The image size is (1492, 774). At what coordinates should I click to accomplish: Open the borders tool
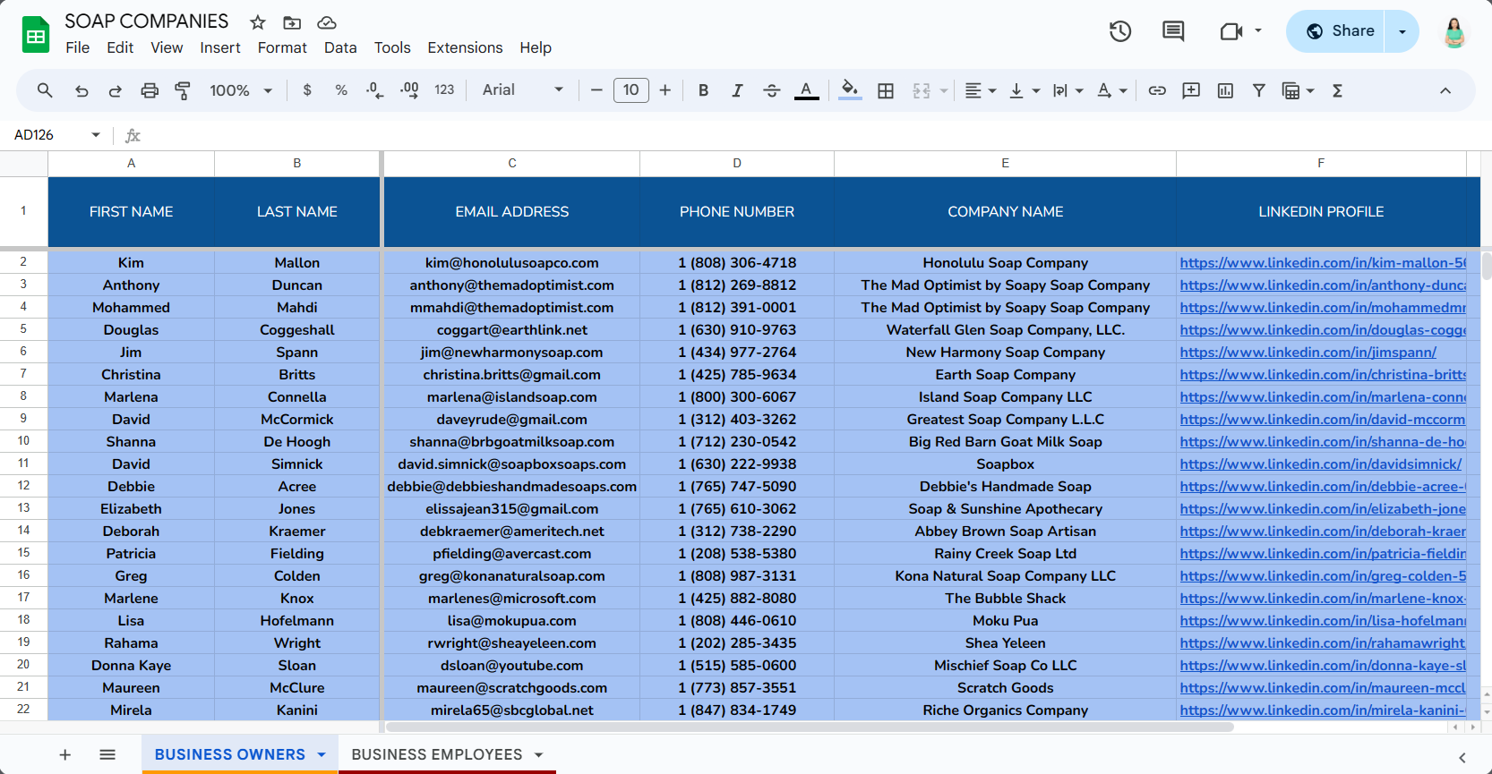[x=886, y=90]
